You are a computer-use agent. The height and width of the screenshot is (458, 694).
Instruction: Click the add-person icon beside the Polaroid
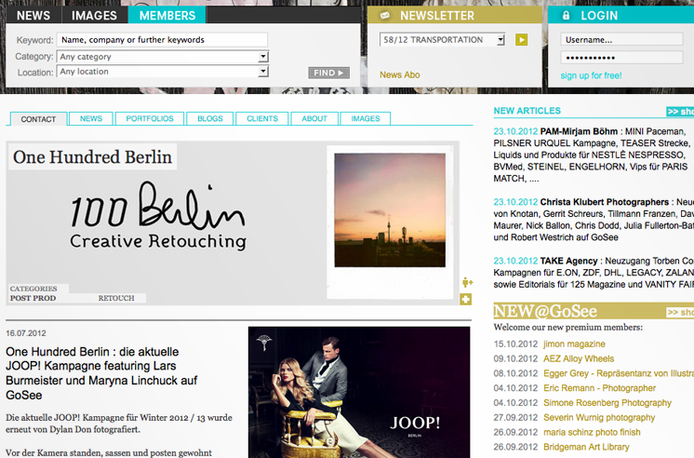coord(466,283)
